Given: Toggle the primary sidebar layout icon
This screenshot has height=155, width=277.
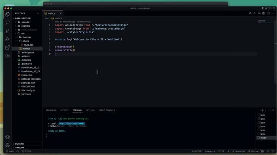Looking at the screenshot, I should click(x=263, y=8).
